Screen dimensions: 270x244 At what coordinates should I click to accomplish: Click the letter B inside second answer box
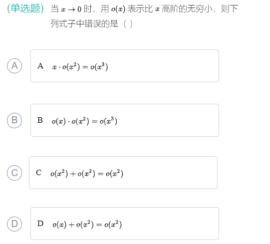pyautogui.click(x=40, y=120)
